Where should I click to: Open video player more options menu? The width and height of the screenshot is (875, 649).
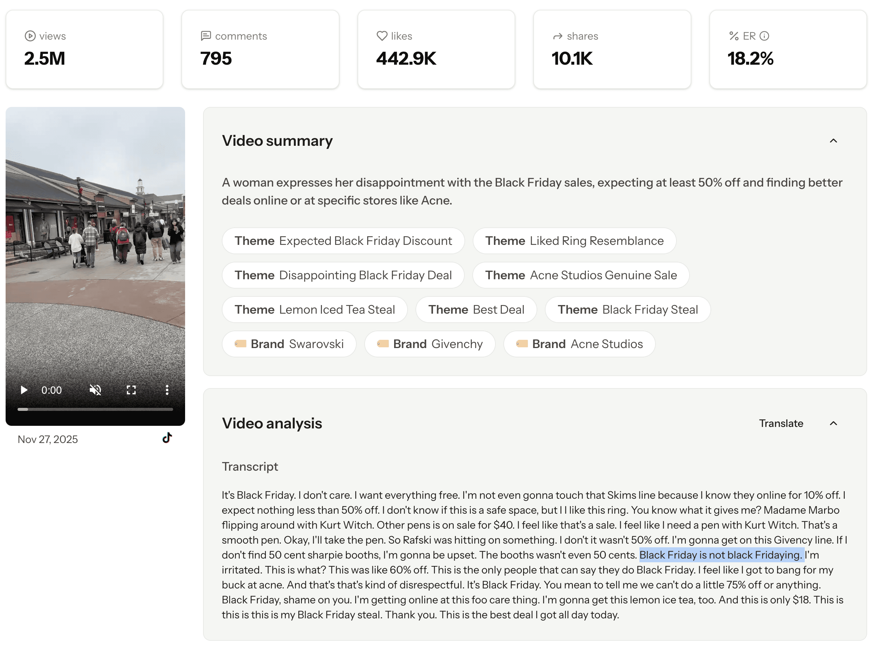[167, 390]
